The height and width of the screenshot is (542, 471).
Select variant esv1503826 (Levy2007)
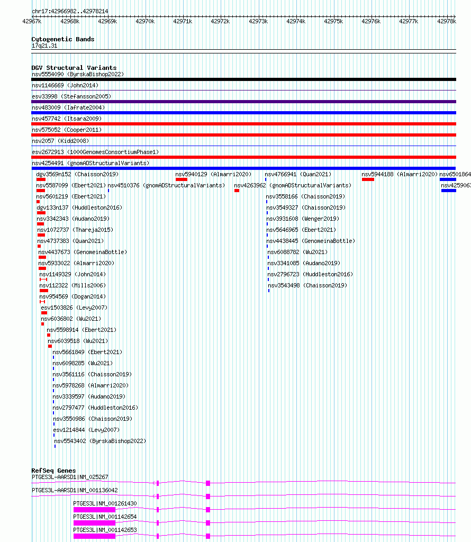tap(74, 308)
